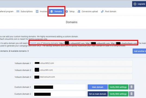Click Set as main domain button

(x=98, y=94)
